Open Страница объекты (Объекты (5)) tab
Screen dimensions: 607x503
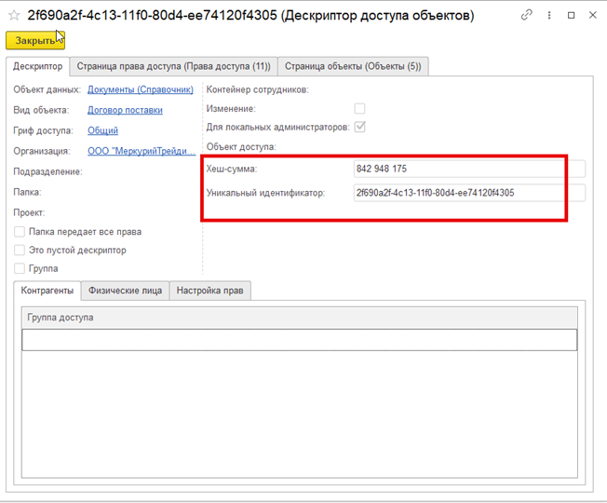(x=353, y=66)
